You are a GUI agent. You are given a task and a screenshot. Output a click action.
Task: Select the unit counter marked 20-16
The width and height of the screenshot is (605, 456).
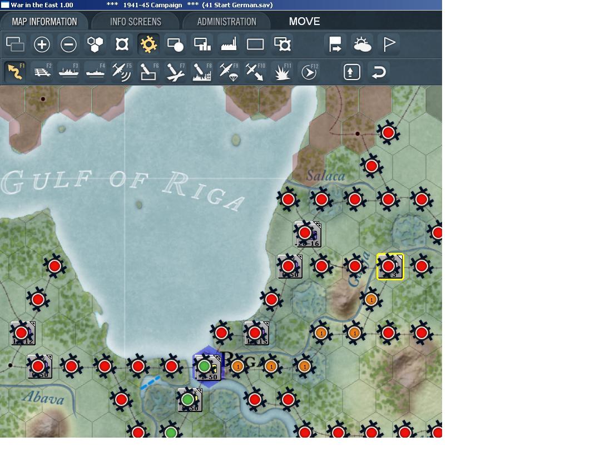click(x=308, y=234)
